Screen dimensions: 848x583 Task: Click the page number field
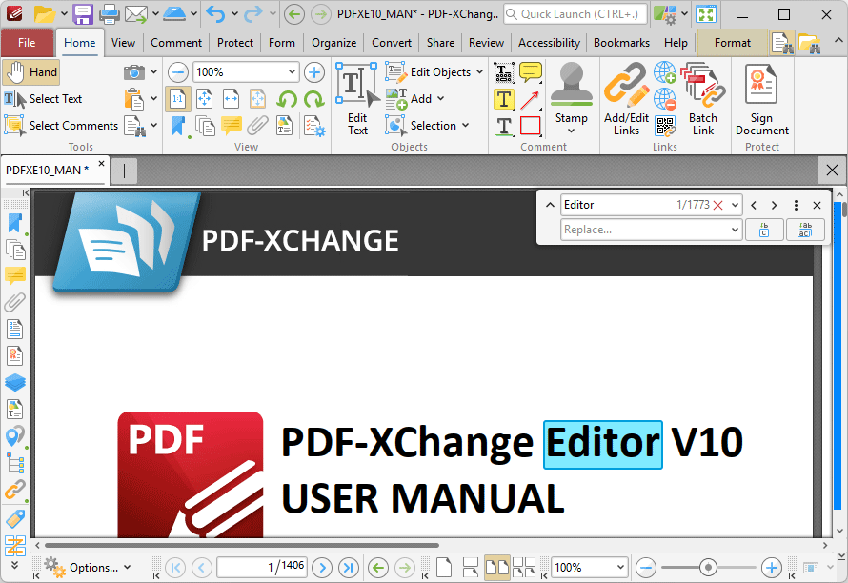click(262, 568)
